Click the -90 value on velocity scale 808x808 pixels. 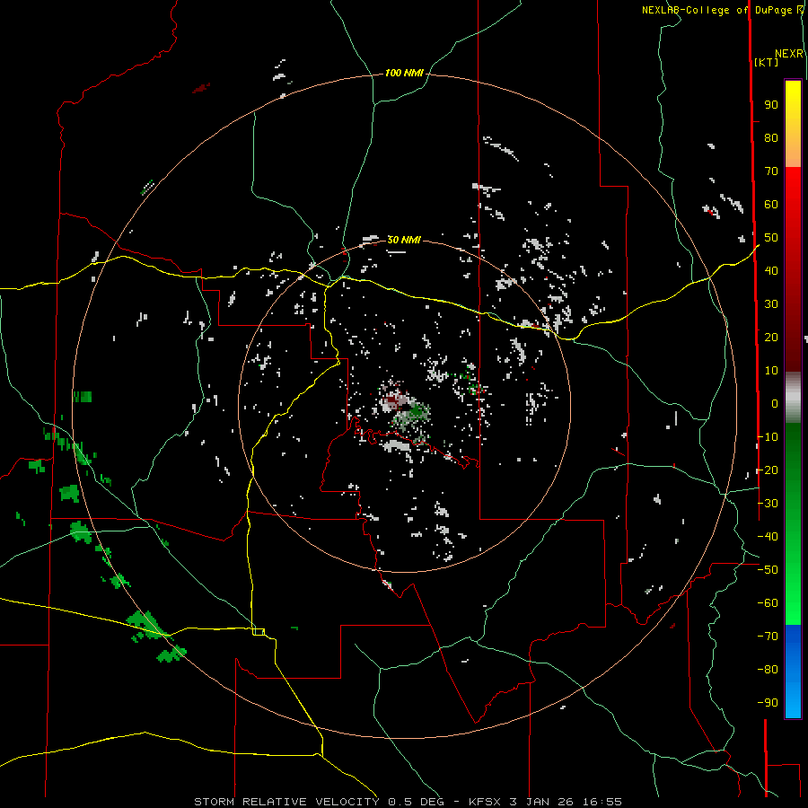[768, 703]
